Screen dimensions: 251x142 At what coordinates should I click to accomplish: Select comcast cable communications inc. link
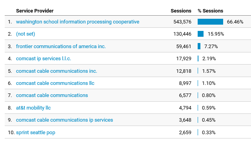click(x=56, y=71)
